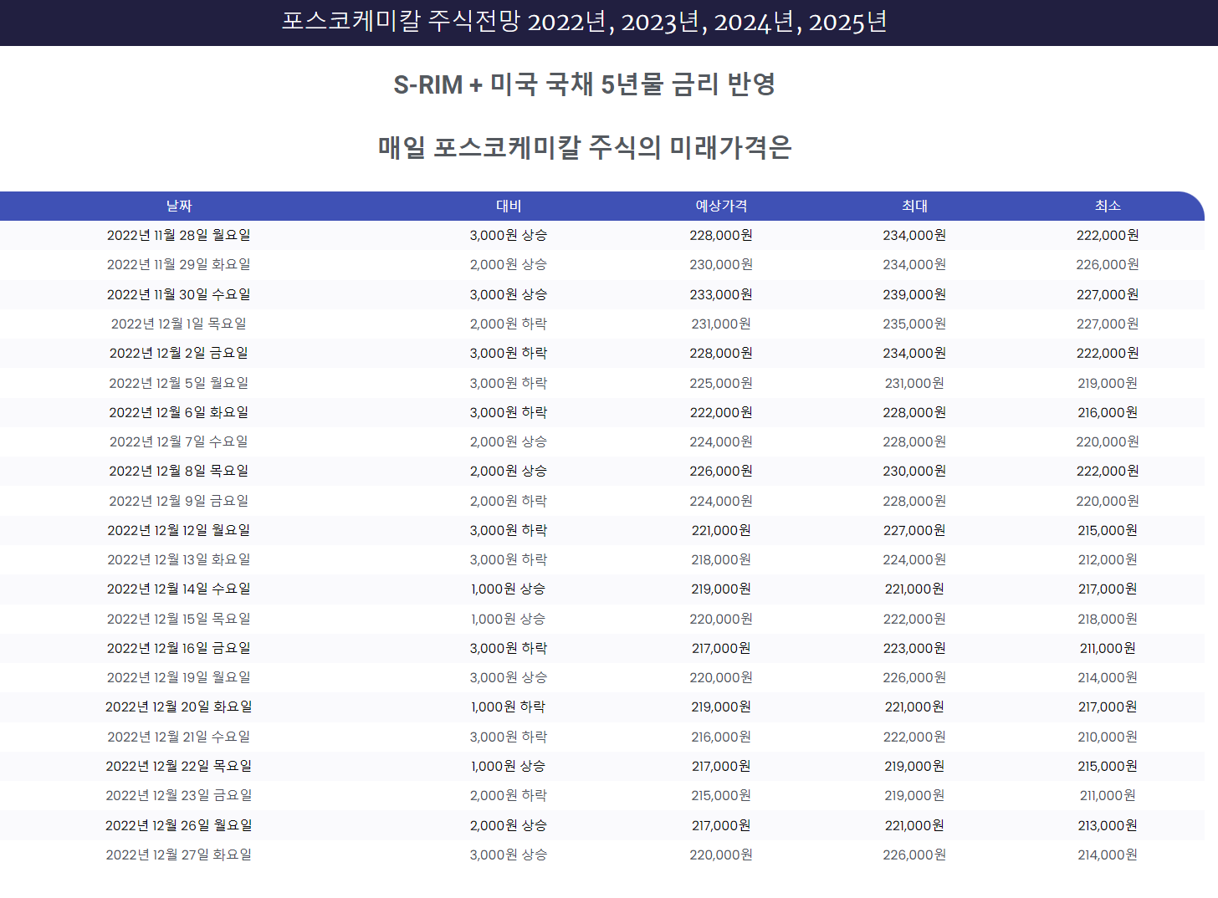Click minimum price 218,000원
The image size is (1218, 898).
(x=1108, y=619)
